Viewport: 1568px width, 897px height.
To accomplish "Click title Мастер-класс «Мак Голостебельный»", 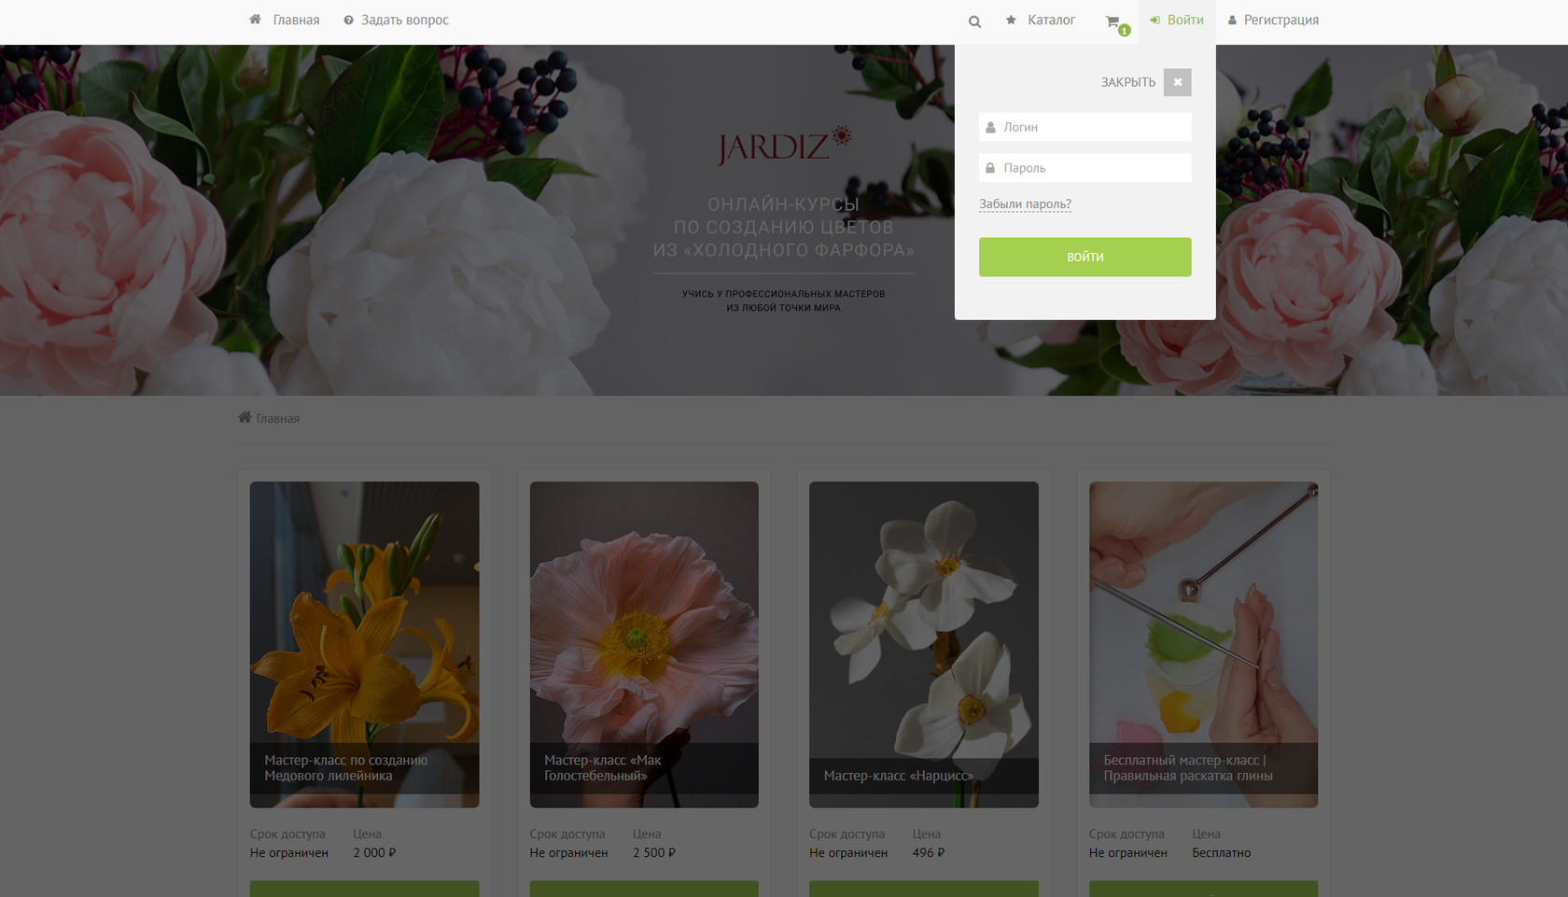I will coord(602,767).
